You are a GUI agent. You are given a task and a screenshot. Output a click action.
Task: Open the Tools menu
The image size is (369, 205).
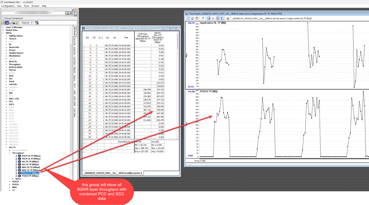click(26, 6)
